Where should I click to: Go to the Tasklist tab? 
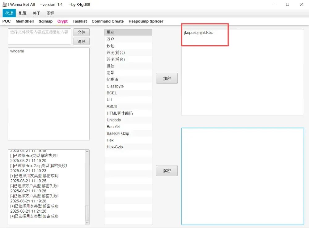pos(80,21)
